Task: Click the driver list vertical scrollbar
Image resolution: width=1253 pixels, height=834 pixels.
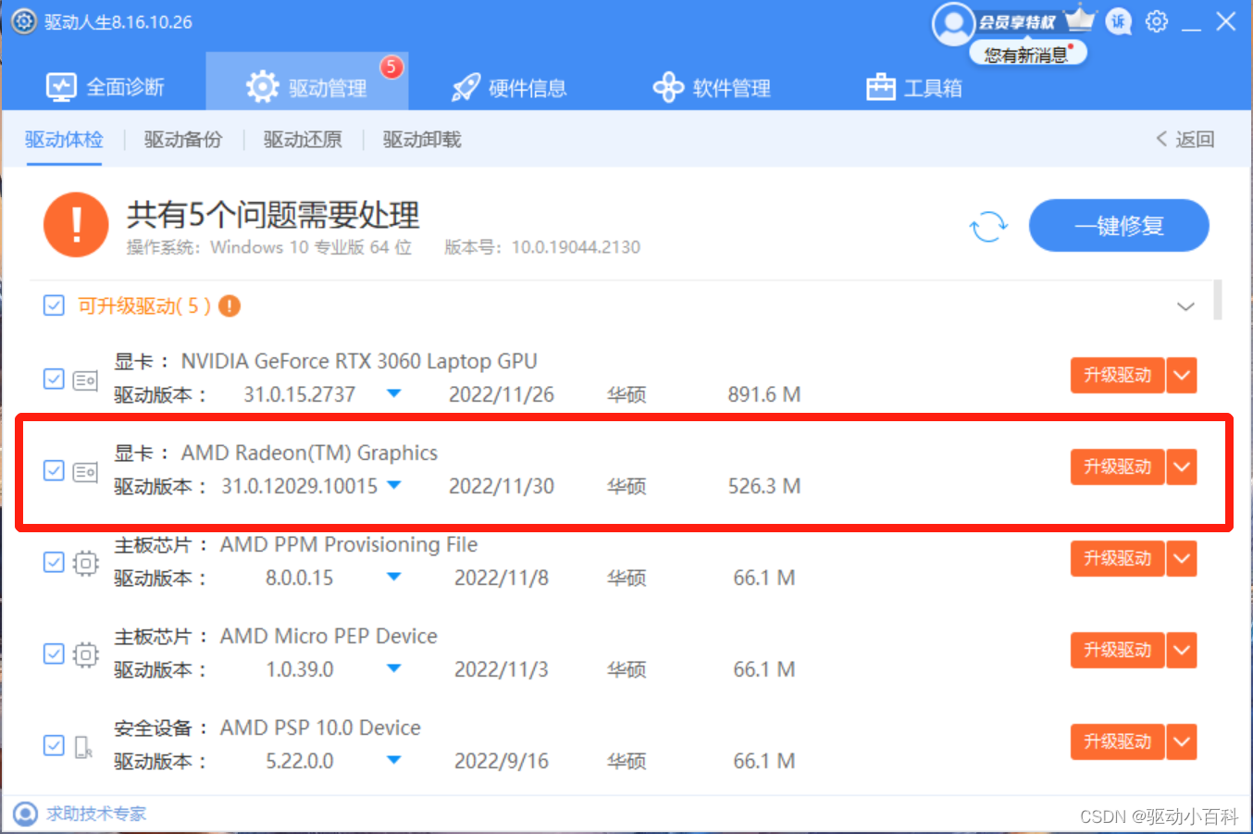Action: point(1218,300)
